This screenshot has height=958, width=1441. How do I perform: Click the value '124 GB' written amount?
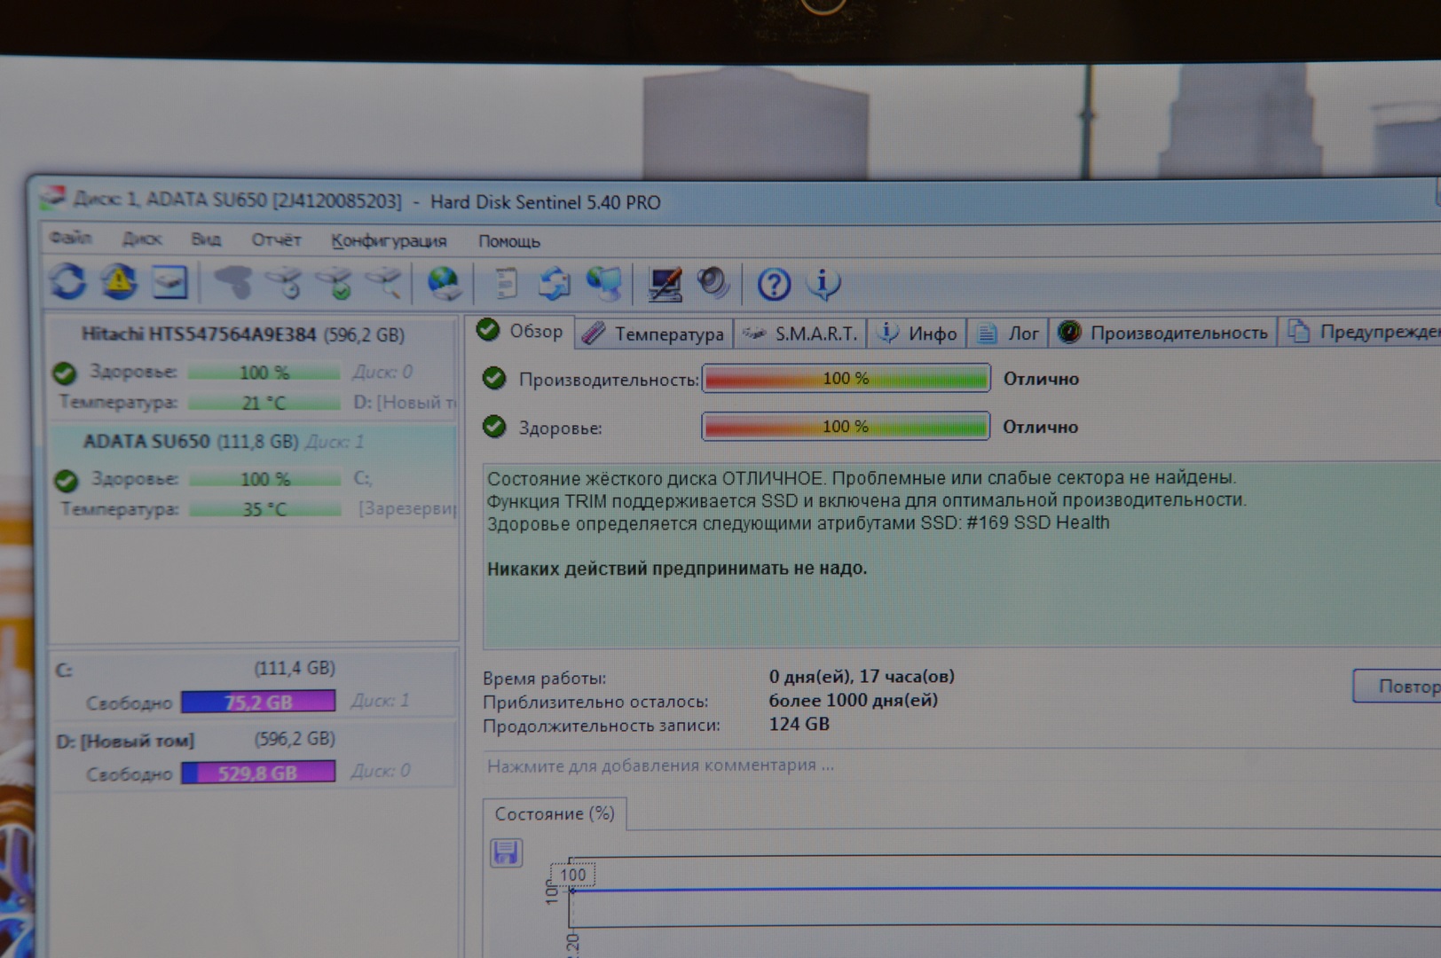pyautogui.click(x=799, y=724)
